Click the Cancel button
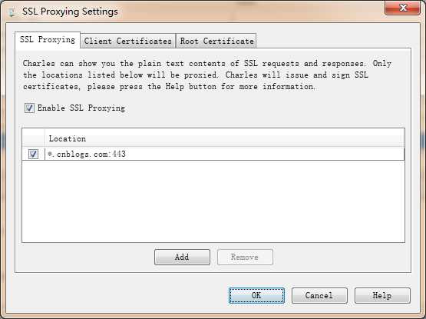 click(x=319, y=295)
